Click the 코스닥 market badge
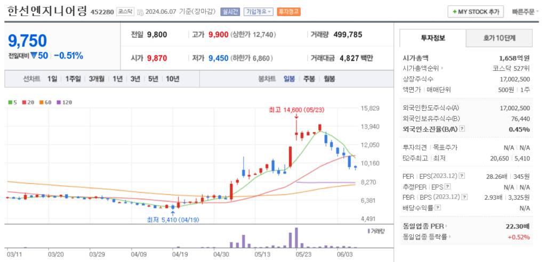 pos(125,12)
